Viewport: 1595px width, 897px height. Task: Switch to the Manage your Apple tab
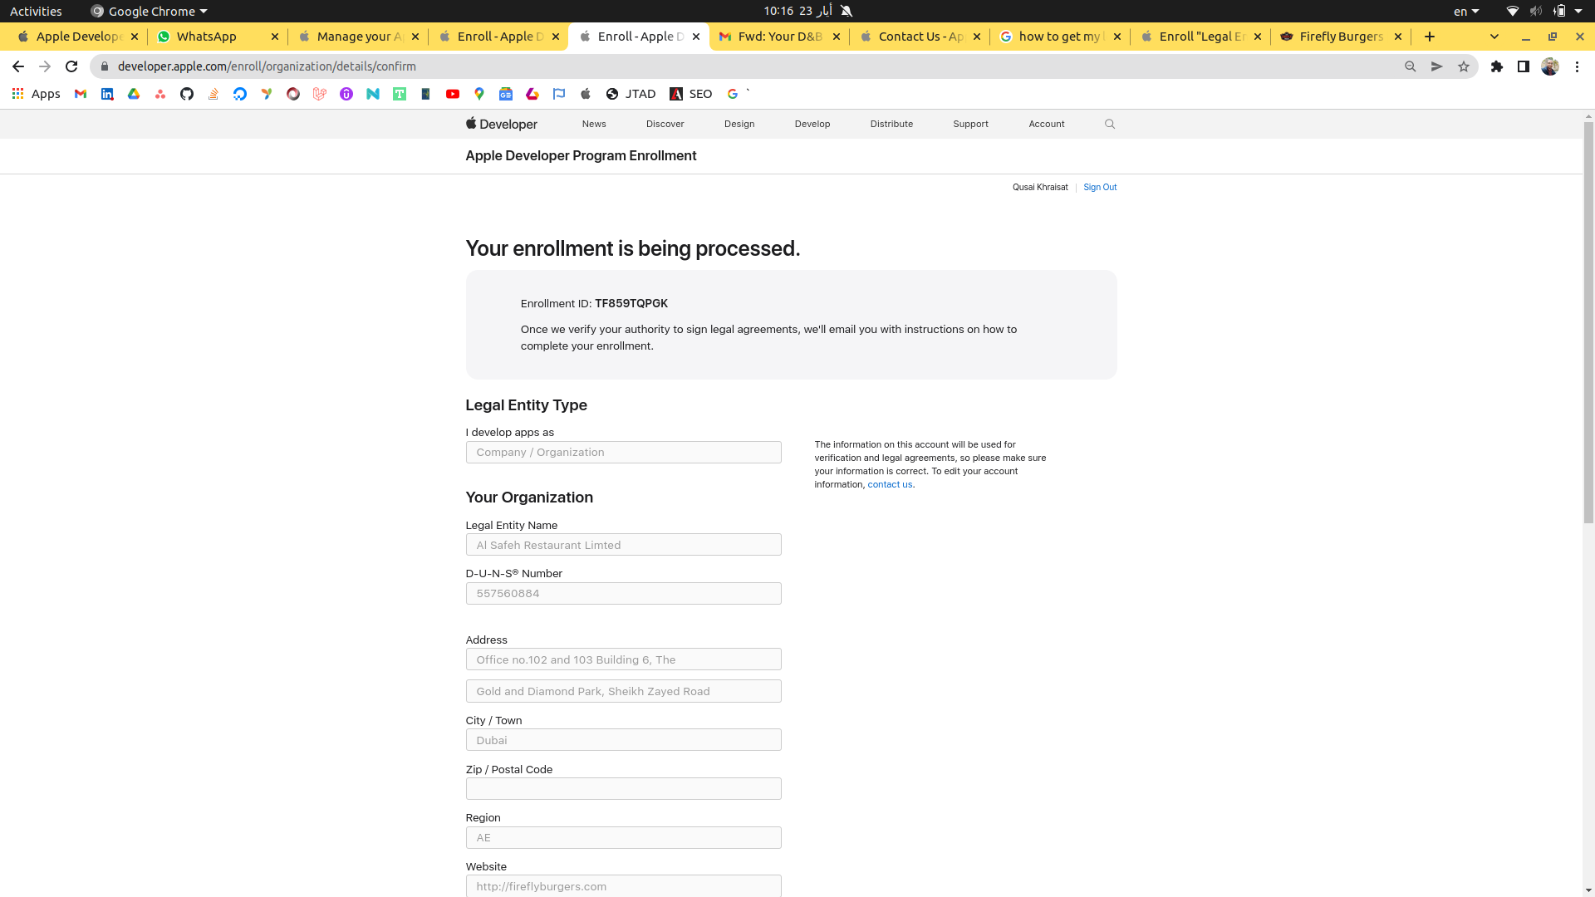pyautogui.click(x=358, y=37)
